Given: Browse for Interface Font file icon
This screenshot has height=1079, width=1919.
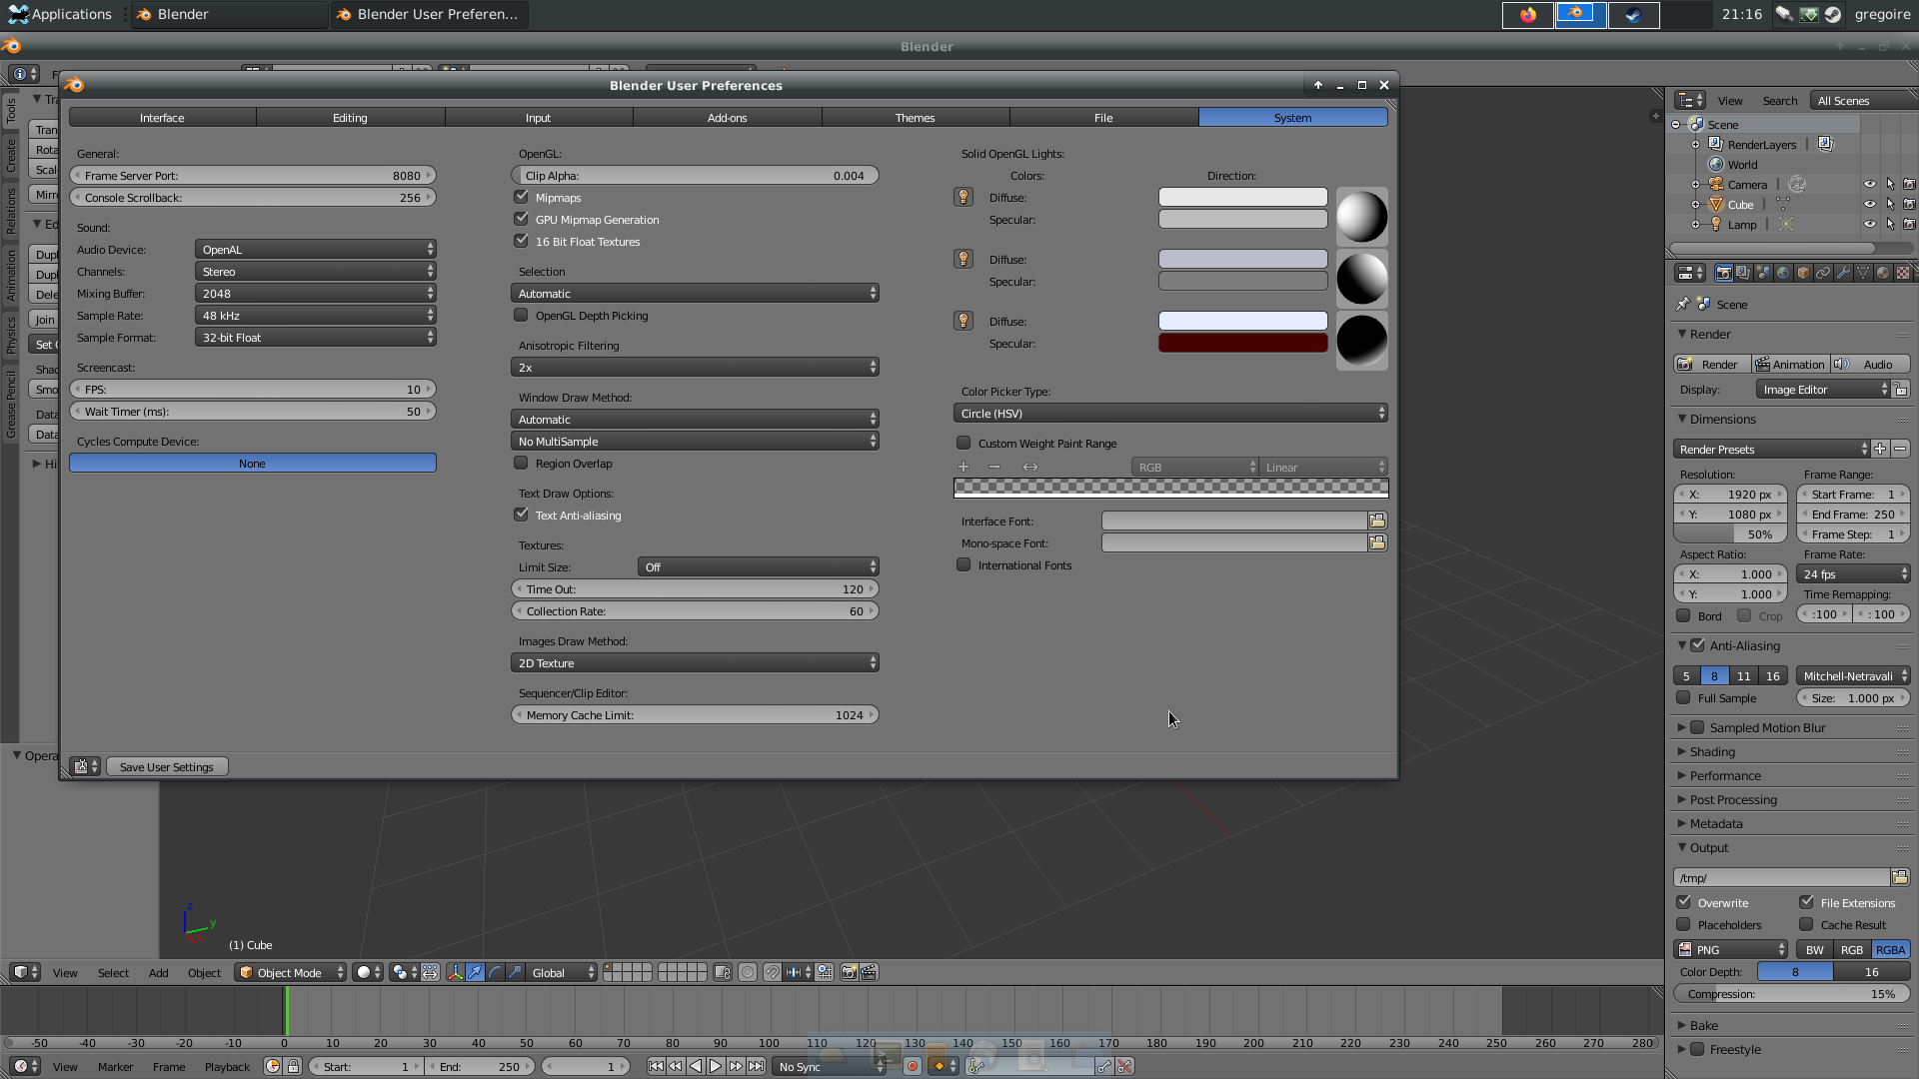Looking at the screenshot, I should pyautogui.click(x=1377, y=521).
